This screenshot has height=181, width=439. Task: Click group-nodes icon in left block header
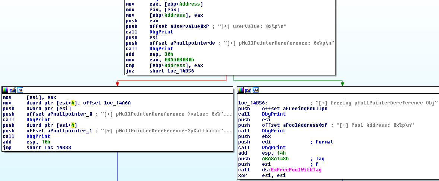(x=20, y=90)
